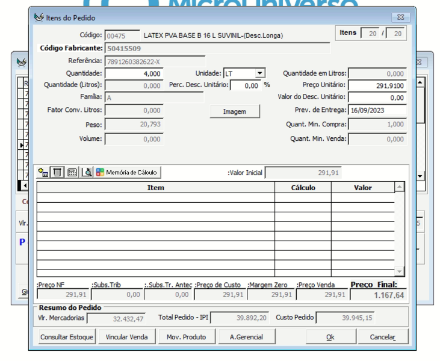Click Mov. Produto button
440x361 pixels.
187,337
